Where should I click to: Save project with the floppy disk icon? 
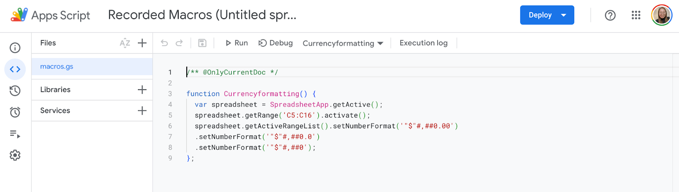(x=202, y=43)
